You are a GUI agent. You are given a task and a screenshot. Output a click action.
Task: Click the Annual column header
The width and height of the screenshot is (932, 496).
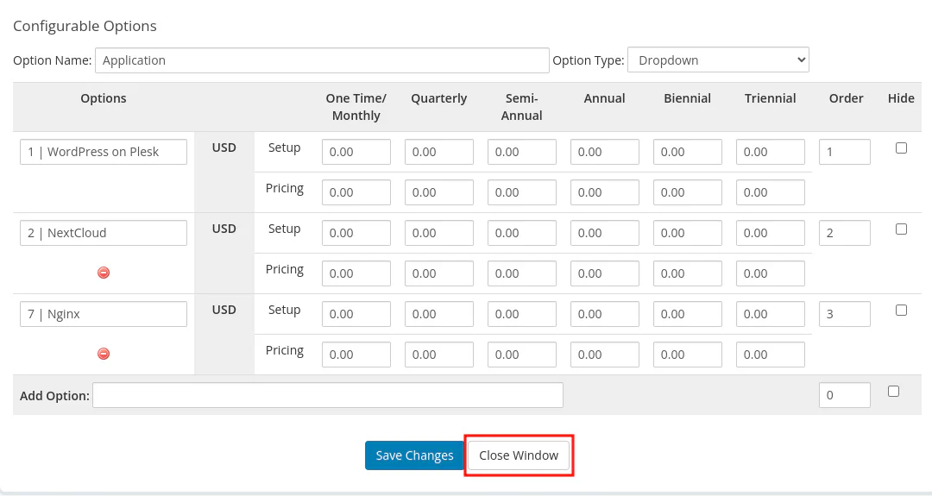click(604, 98)
